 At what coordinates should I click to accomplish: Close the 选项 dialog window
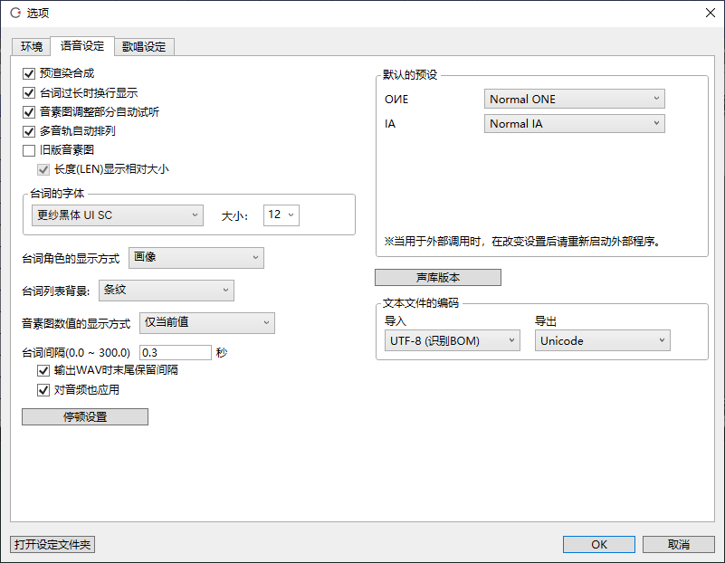tap(710, 13)
